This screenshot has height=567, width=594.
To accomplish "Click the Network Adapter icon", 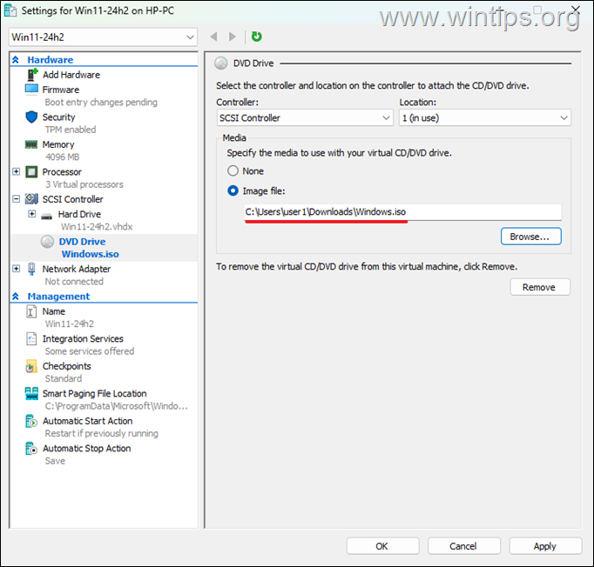I will click(32, 269).
